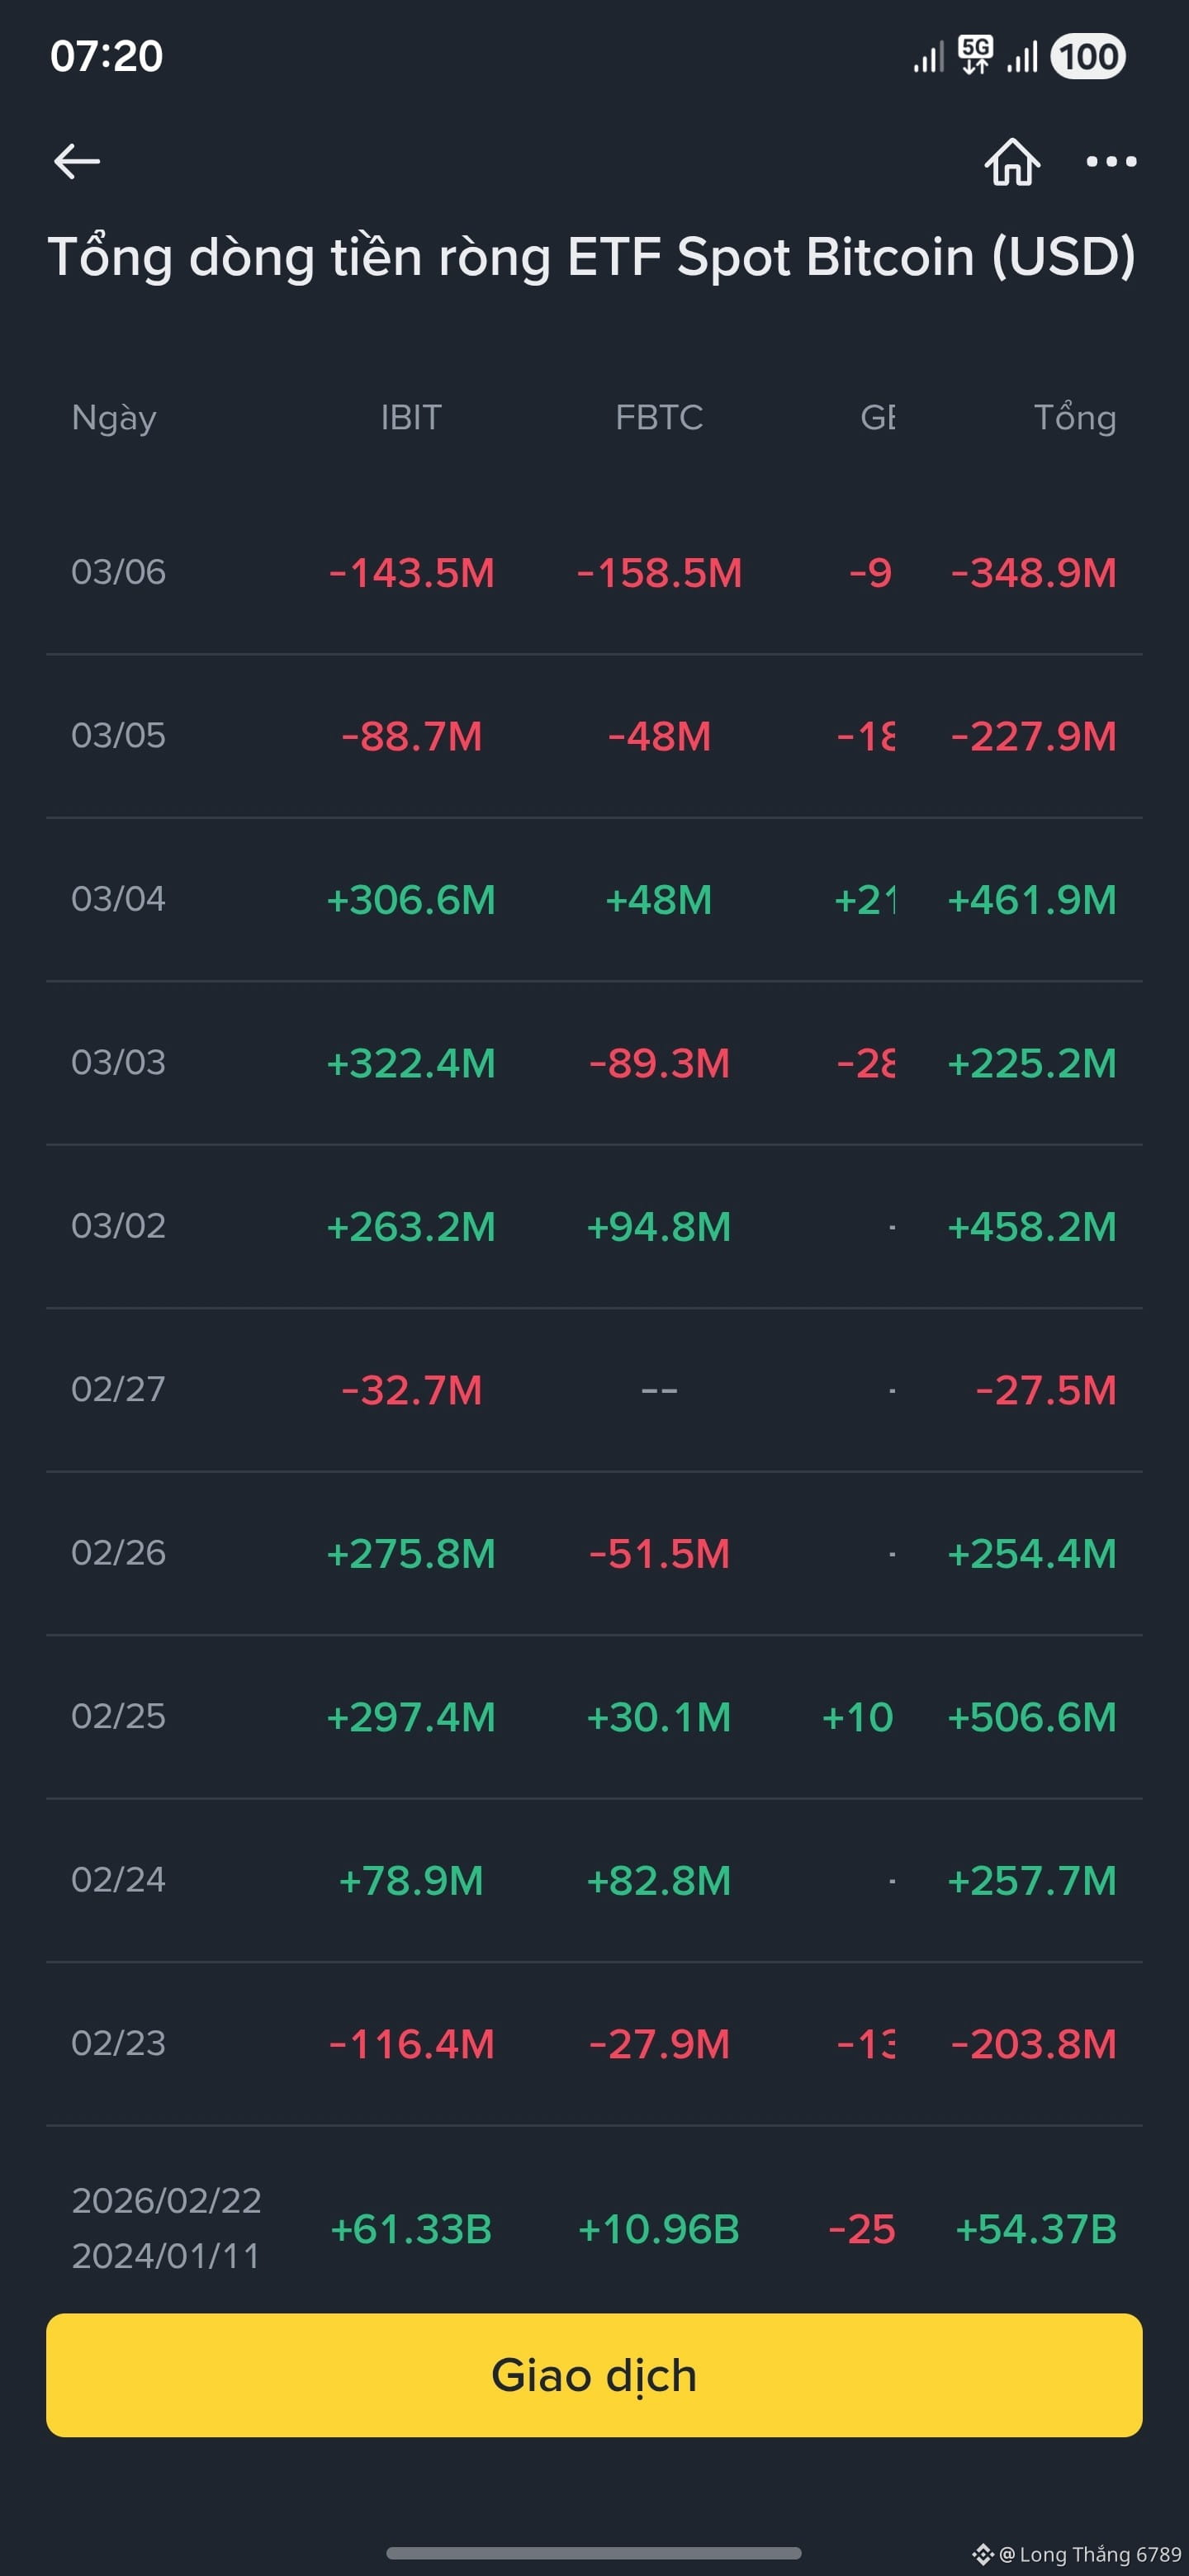
Task: Tap the 5G network status icon
Action: pos(975,55)
